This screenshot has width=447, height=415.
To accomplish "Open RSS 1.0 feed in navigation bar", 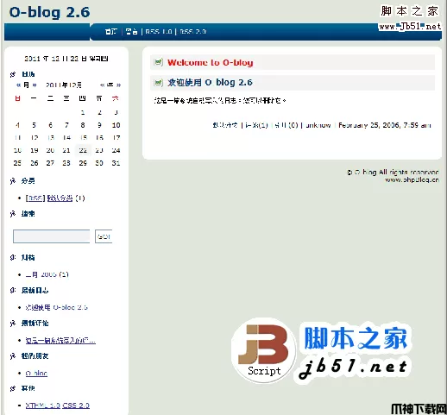I will point(159,31).
